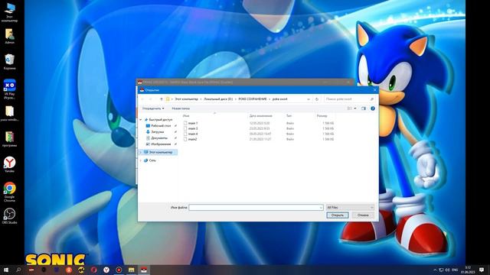
Task: Click 'Локальный диск (D:)' breadcrumb
Action: 218,99
